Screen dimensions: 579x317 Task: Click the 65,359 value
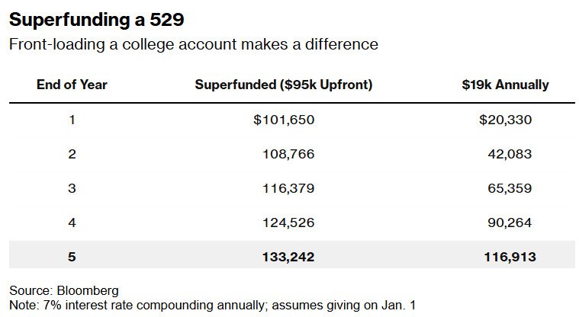click(x=510, y=188)
